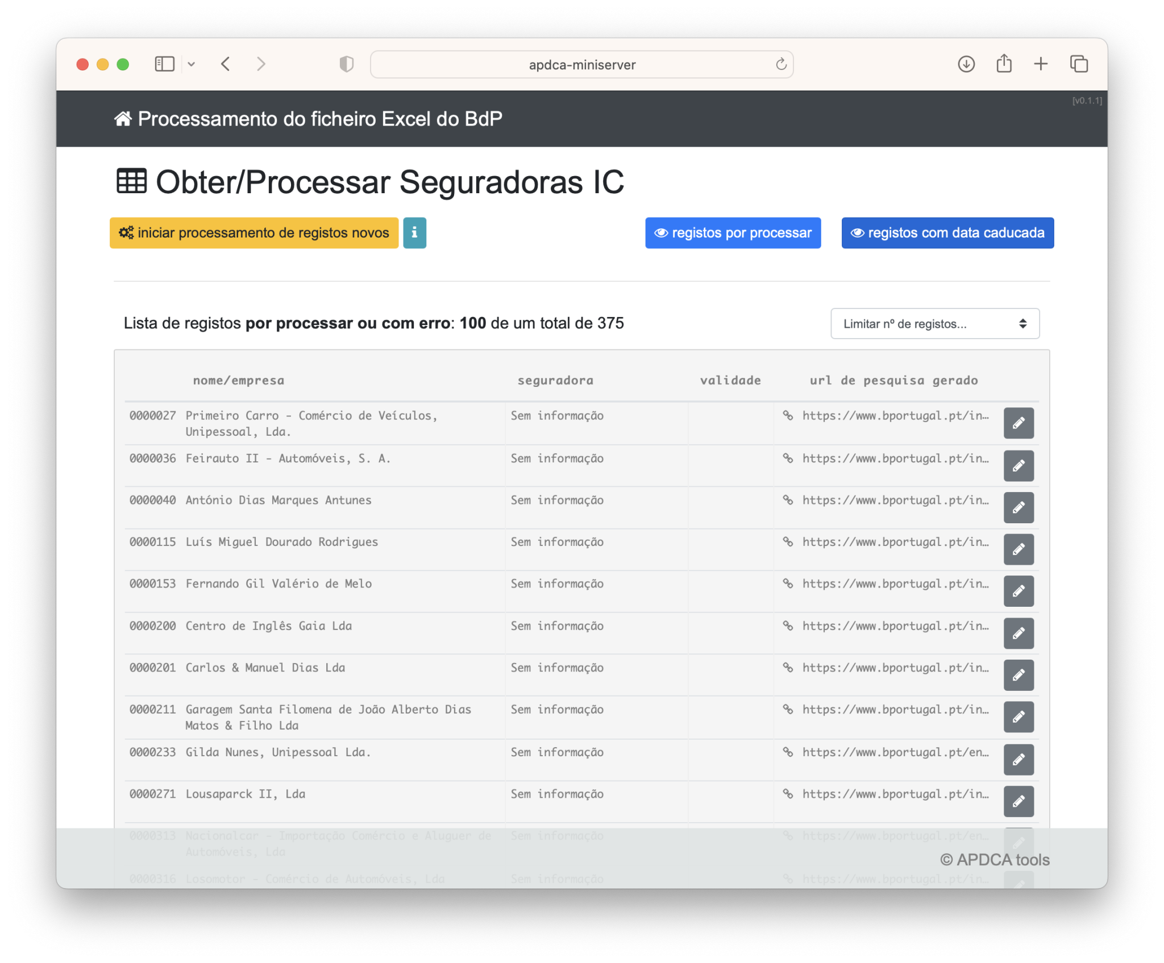Reload the page with refresh icon

tap(781, 65)
